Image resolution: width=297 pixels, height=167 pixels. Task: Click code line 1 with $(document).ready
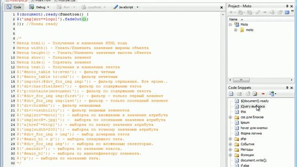[x=52, y=14]
